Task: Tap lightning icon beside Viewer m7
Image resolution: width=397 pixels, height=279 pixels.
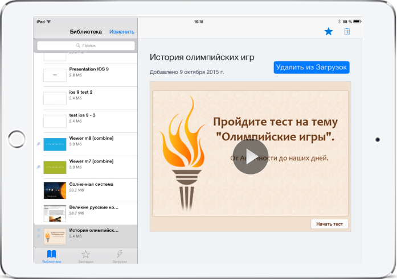Action: [39, 167]
